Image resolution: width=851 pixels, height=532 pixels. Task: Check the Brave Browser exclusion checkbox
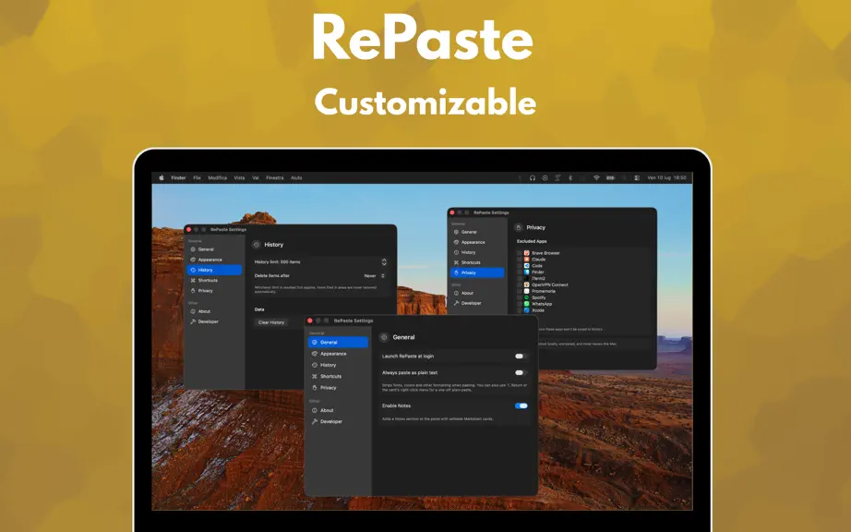[520, 253]
